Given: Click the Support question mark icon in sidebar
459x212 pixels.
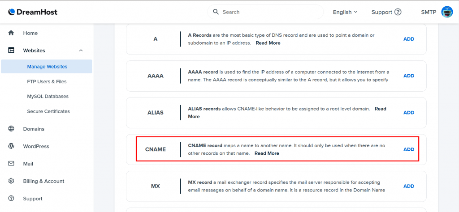Looking at the screenshot, I should 11,199.
